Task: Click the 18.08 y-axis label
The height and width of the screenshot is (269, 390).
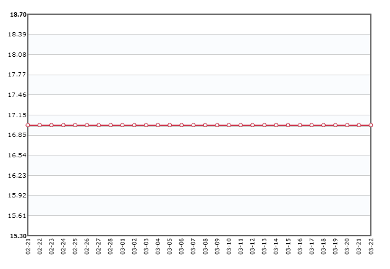Action: tap(17, 55)
